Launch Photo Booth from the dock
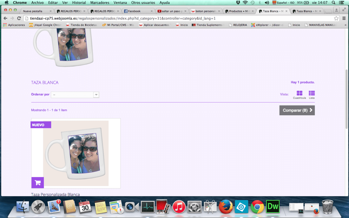 coord(163,207)
